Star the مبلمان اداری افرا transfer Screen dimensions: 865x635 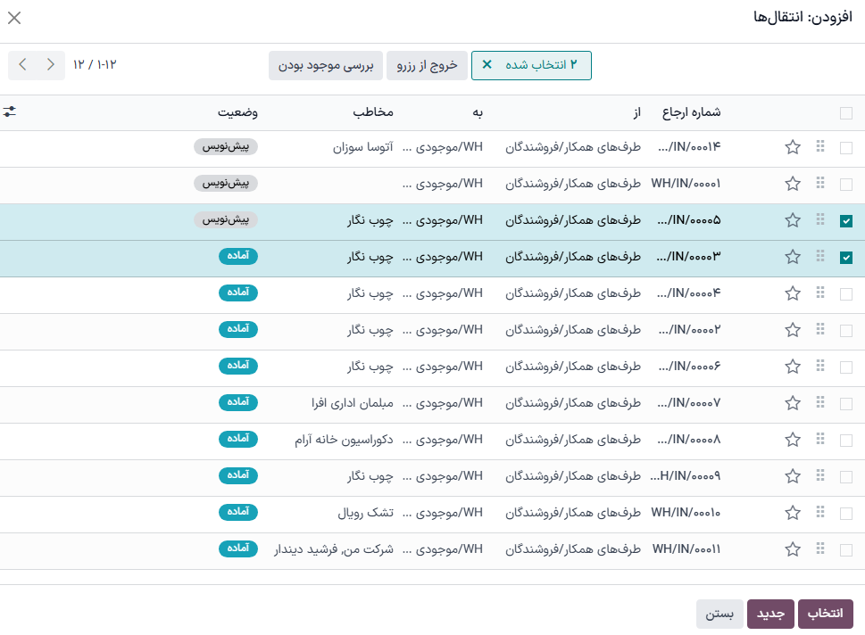(792, 402)
